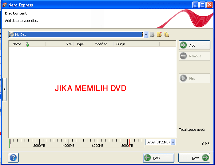This screenshot has height=165, width=215.
Task: Add files using the Add button
Action: [194, 45]
